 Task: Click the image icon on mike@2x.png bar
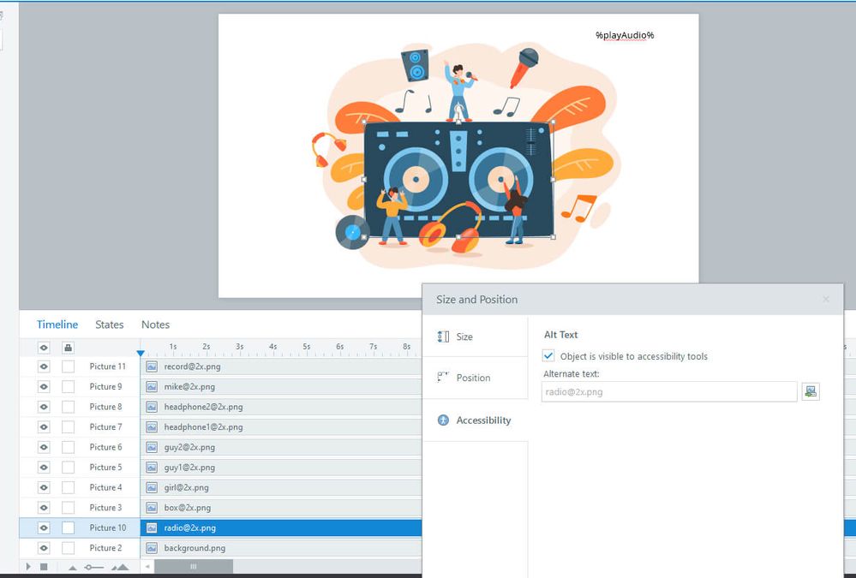pyautogui.click(x=152, y=387)
